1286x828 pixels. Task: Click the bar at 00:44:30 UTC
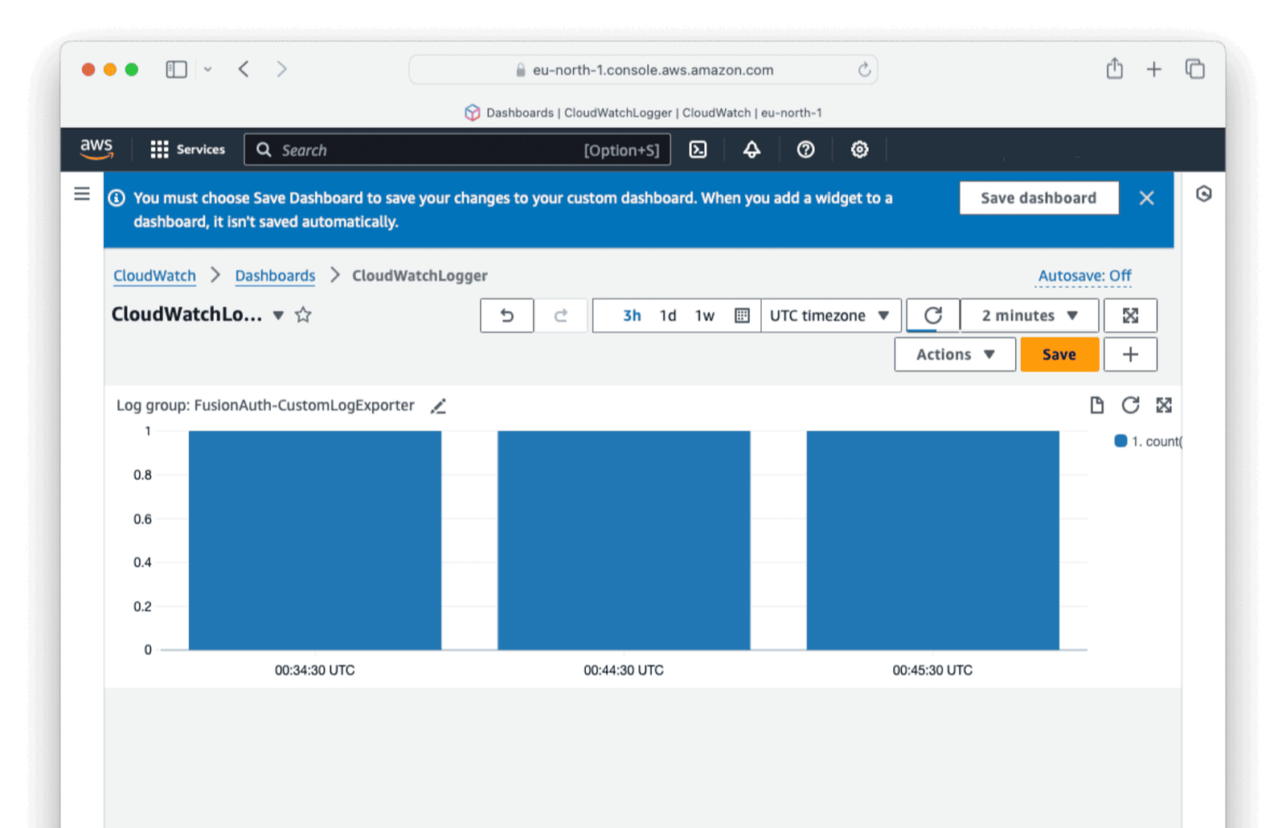pos(624,540)
